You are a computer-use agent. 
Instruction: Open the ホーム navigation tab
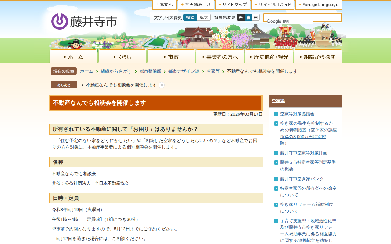pos(74,56)
